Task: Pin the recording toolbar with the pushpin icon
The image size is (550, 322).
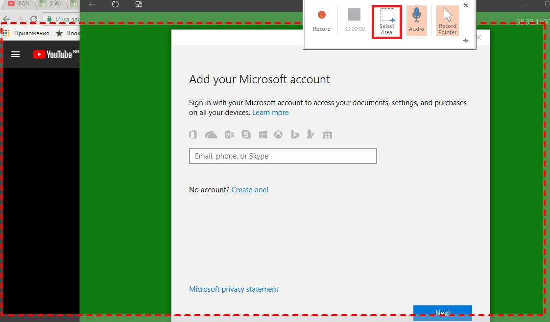Action: pyautogui.click(x=465, y=41)
